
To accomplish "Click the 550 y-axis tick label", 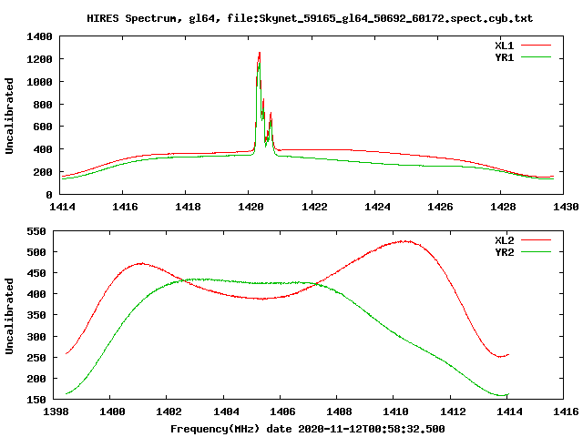I will pyautogui.click(x=36, y=231).
